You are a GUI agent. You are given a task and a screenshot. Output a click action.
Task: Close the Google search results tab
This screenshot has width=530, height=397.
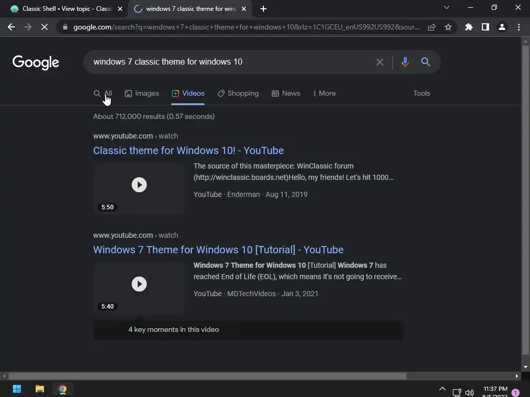244,9
